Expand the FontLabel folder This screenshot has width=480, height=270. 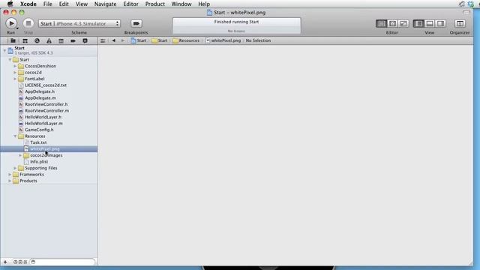pos(15,79)
